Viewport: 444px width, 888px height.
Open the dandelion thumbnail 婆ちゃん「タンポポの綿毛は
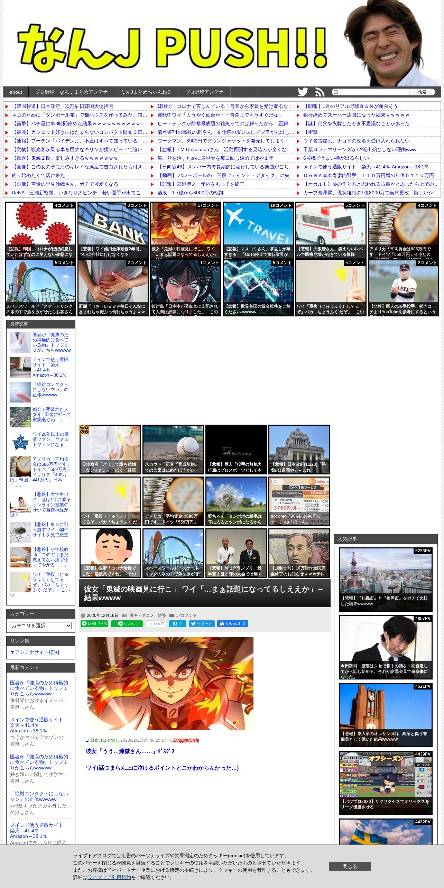pyautogui.click(x=236, y=501)
